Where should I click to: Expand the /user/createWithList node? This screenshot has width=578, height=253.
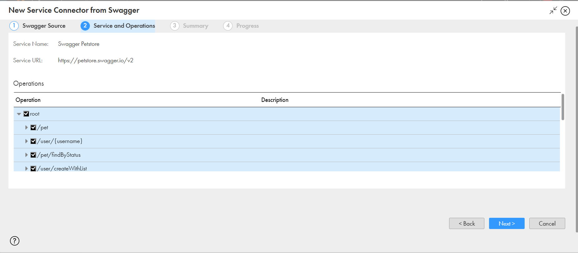coord(27,169)
